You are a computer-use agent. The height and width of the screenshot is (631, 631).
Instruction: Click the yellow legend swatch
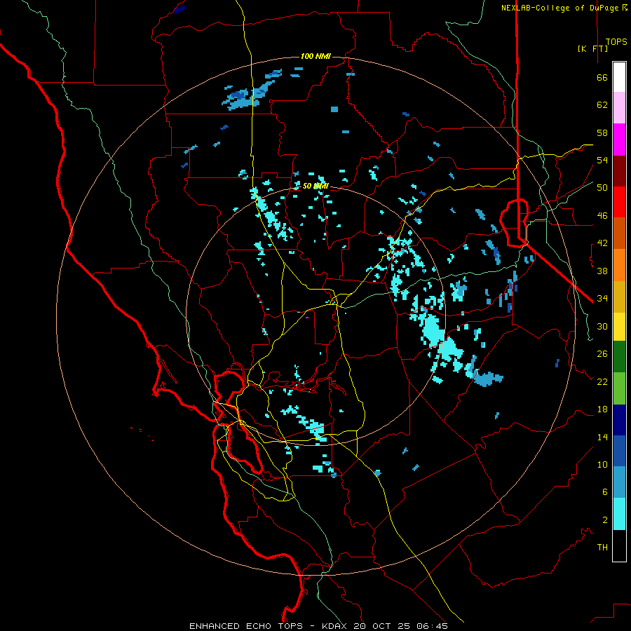[619, 327]
